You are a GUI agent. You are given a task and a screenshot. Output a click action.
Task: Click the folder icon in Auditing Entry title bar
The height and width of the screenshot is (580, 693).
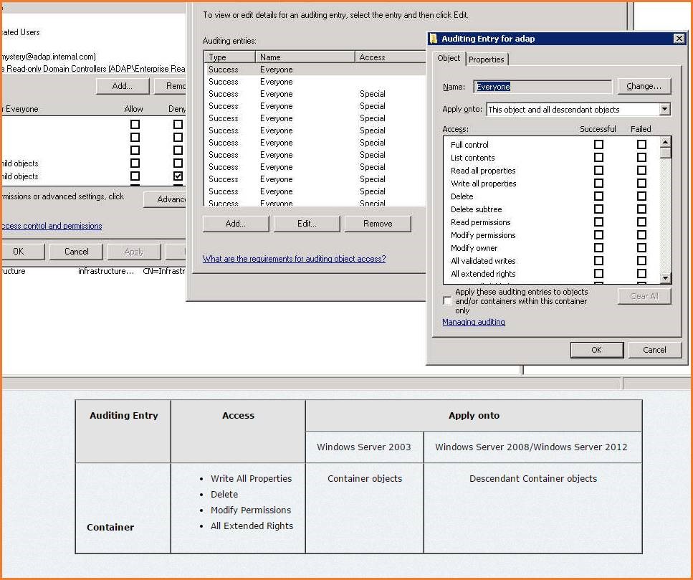tap(434, 39)
